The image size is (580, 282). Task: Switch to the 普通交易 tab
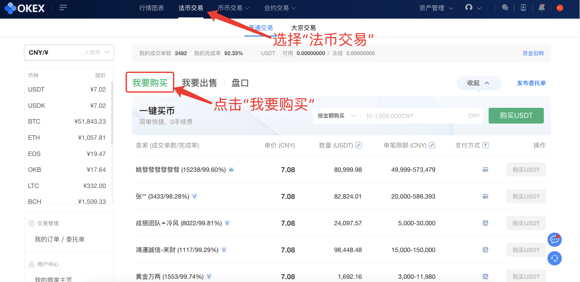[x=261, y=28]
